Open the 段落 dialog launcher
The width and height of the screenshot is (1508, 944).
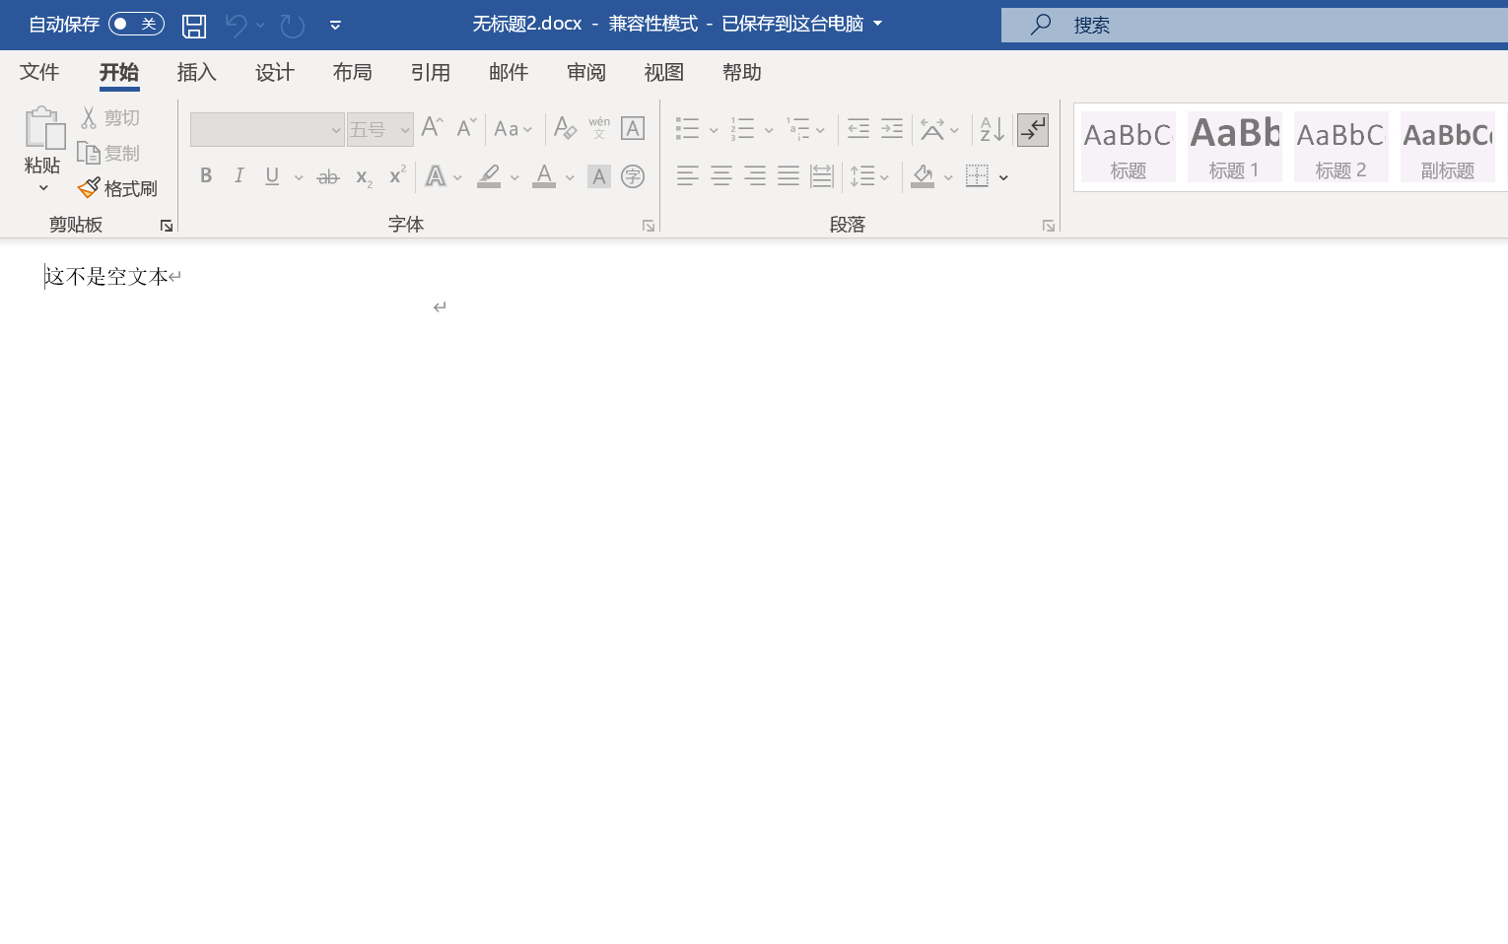[1049, 226]
